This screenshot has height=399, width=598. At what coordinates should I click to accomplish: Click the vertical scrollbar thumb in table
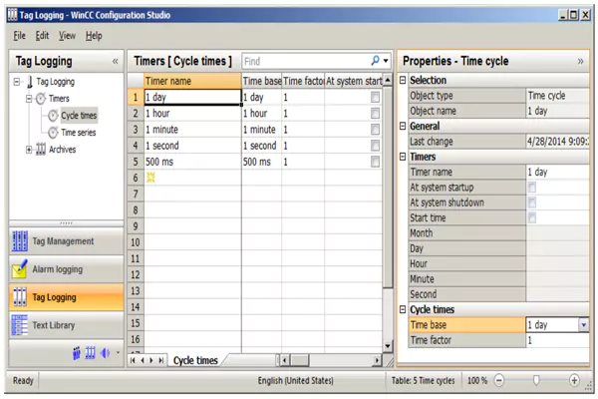[x=387, y=188]
